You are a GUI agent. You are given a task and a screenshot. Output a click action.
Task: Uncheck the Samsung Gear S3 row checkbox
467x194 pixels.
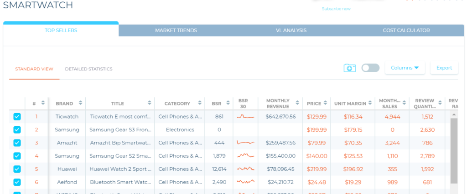[x=17, y=129]
